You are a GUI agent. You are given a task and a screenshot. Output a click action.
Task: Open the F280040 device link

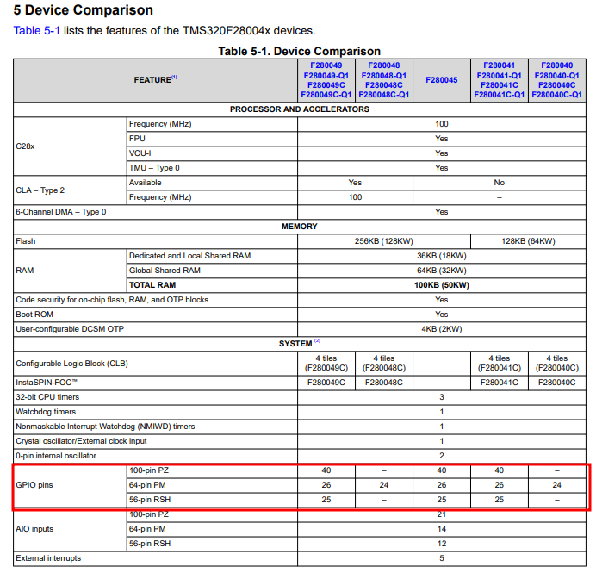tap(556, 65)
